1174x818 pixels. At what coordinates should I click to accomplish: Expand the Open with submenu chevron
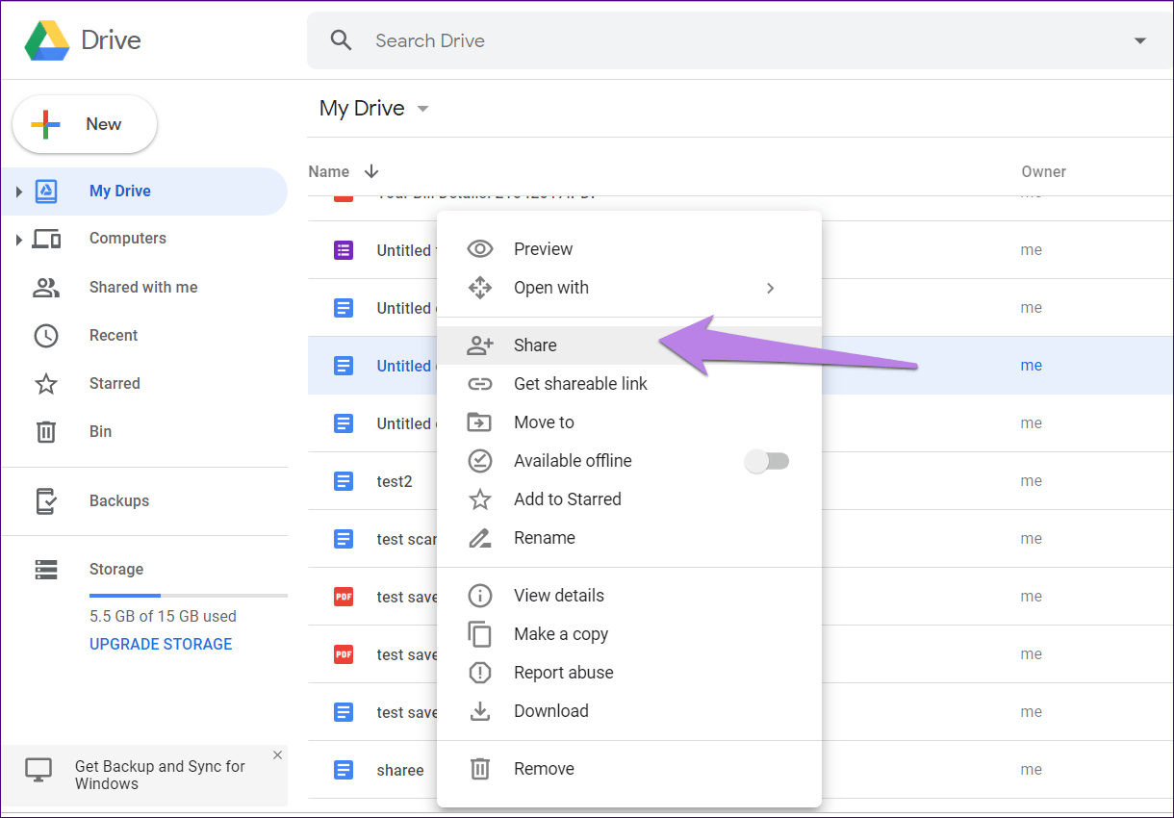pyautogui.click(x=770, y=288)
